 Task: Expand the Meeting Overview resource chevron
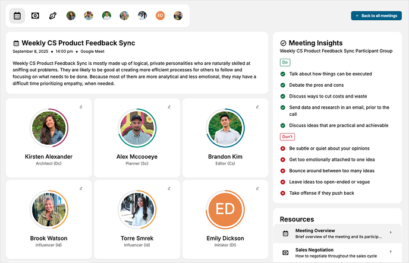click(391, 233)
